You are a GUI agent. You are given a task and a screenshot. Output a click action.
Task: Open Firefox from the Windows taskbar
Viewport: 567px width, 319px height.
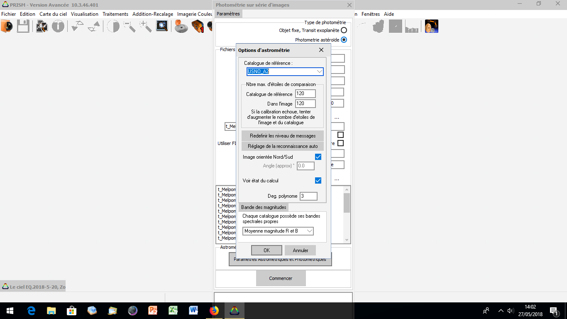[214, 310]
